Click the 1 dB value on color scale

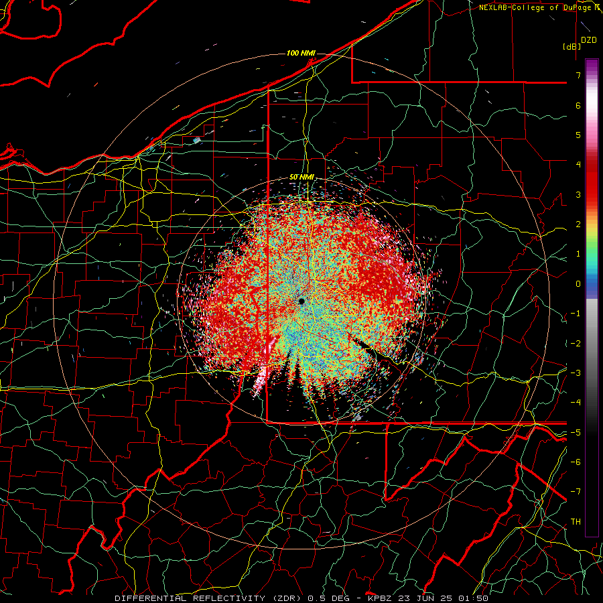pyautogui.click(x=578, y=254)
